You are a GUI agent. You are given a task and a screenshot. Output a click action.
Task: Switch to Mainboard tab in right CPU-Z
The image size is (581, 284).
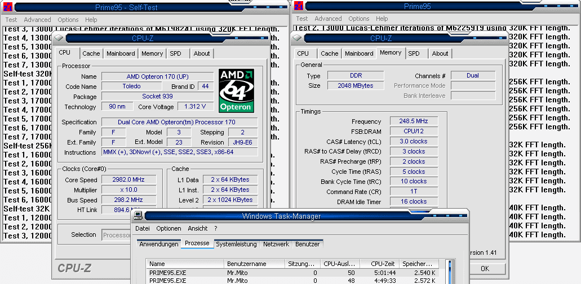point(359,53)
